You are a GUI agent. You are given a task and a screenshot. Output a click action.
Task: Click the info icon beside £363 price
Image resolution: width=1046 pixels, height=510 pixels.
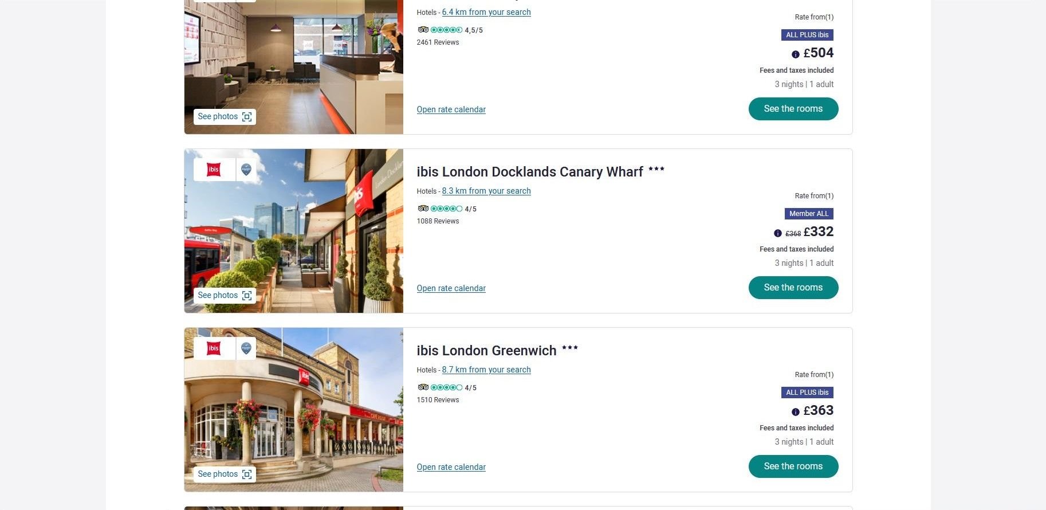pyautogui.click(x=795, y=412)
